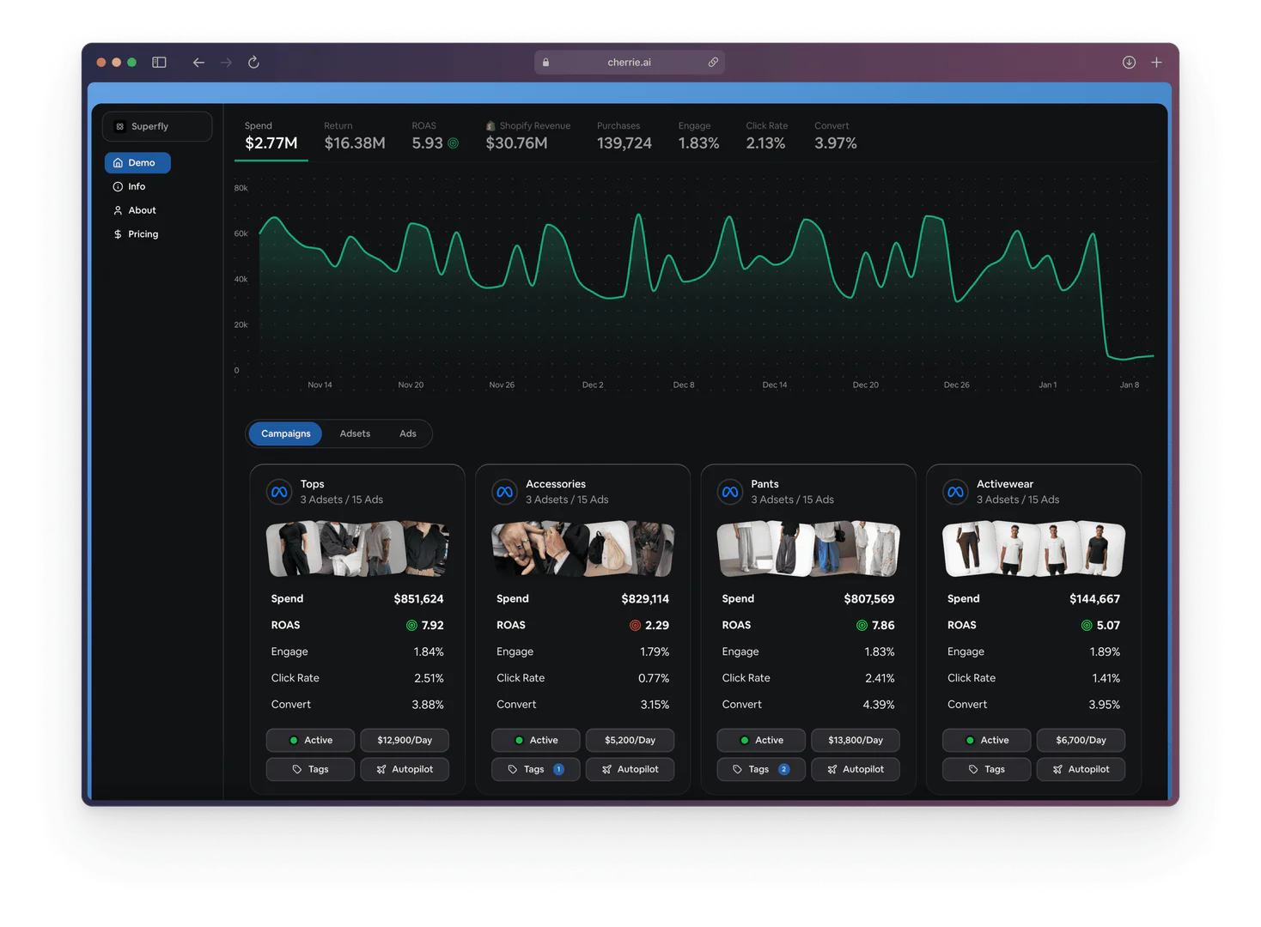
Task: Switch to the Adsets tab
Action: [355, 433]
